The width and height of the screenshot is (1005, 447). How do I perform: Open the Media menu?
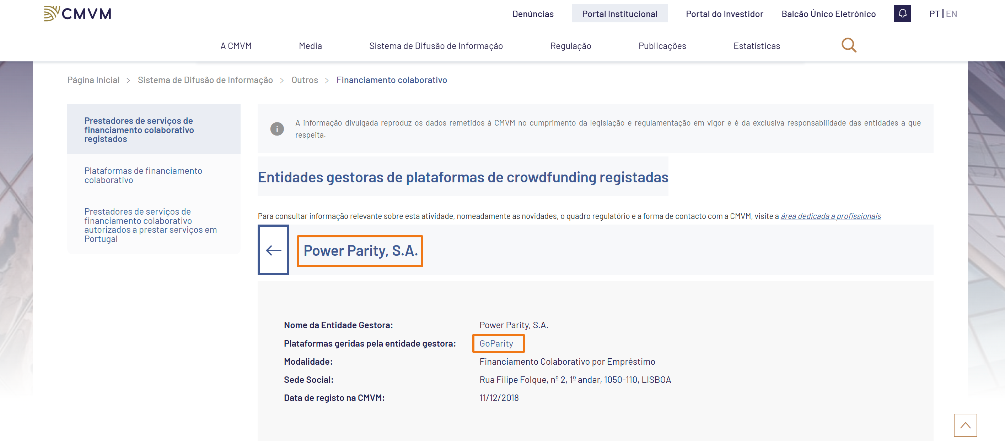[x=310, y=46]
